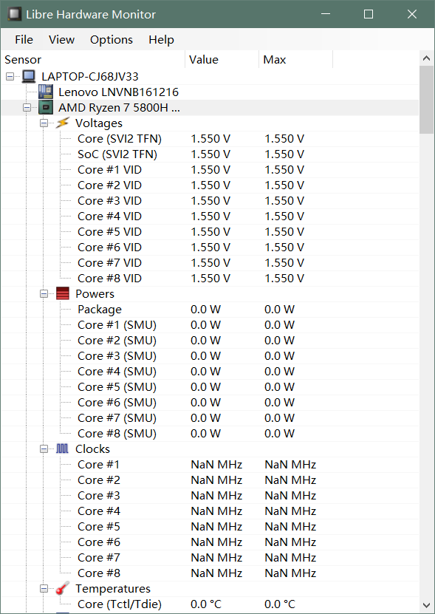This screenshot has height=614, width=435.
Task: Click the vertical scrollbar thumb
Action: coord(426,100)
